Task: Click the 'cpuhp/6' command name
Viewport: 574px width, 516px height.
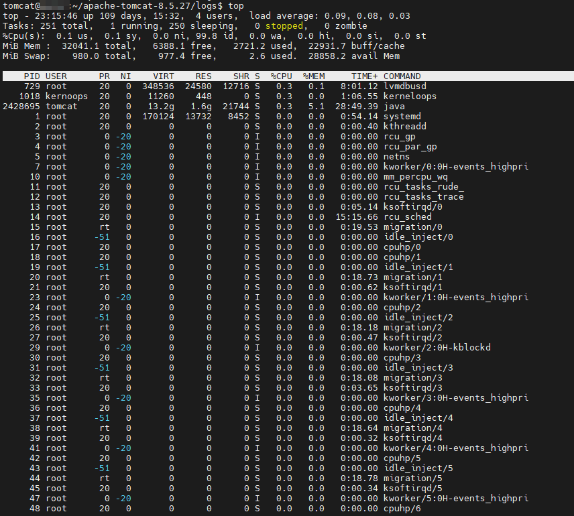Action: click(x=402, y=509)
